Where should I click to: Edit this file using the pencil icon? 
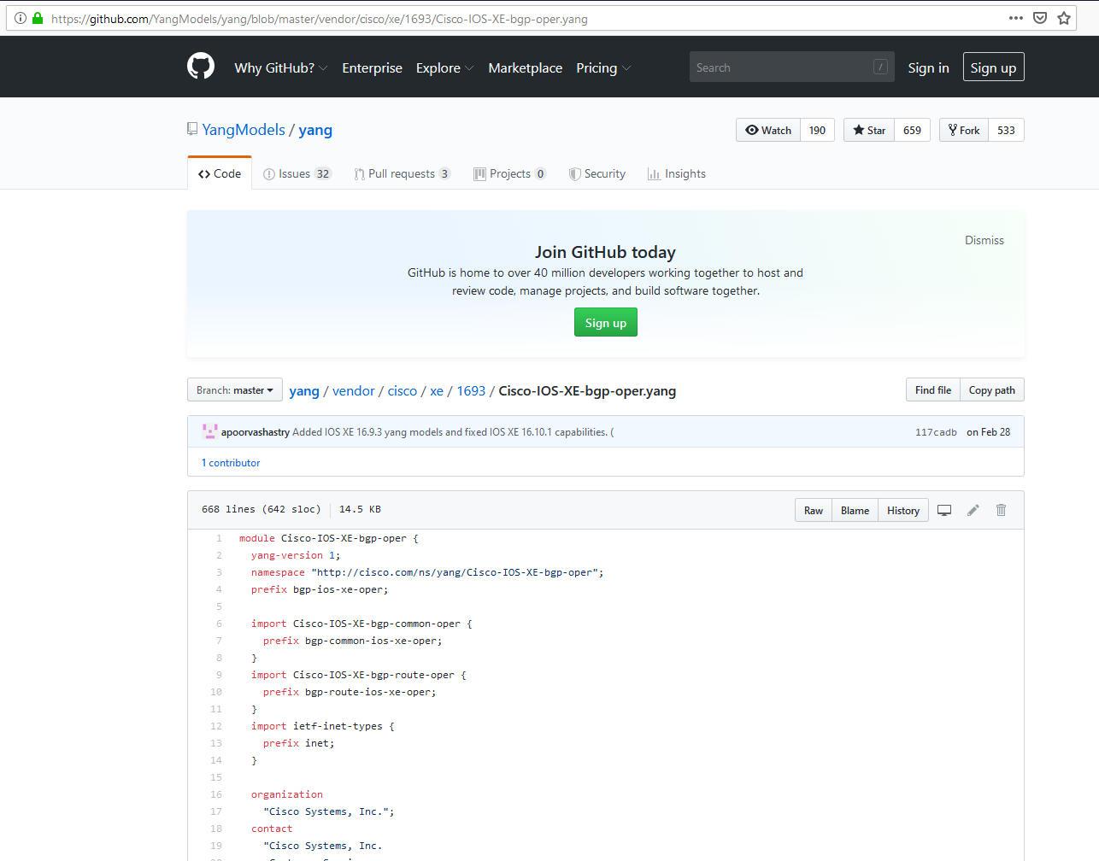[973, 510]
